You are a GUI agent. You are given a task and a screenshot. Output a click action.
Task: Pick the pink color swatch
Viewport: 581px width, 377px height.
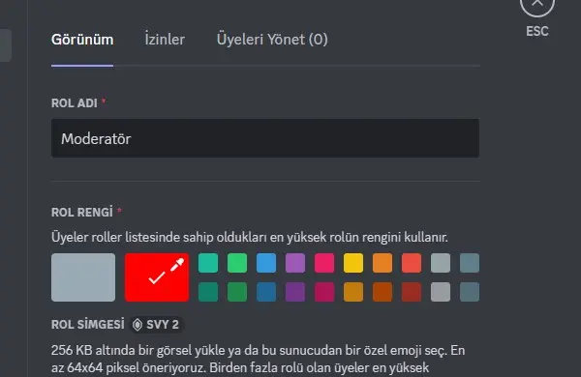pos(324,263)
